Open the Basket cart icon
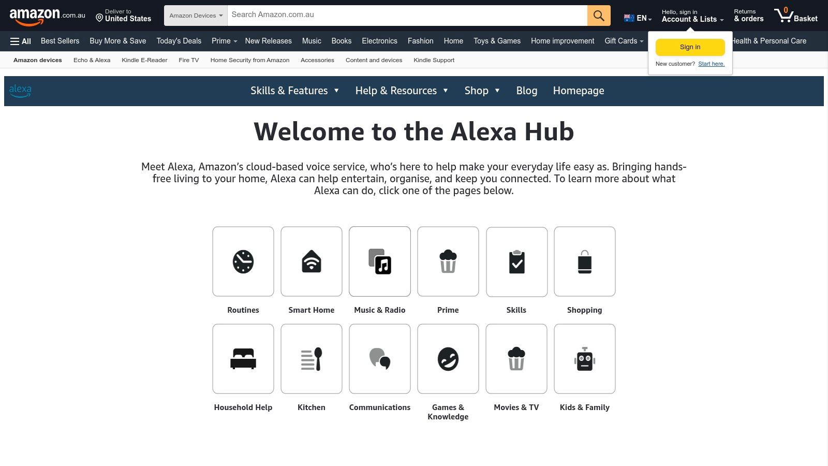The image size is (828, 466). click(796, 16)
